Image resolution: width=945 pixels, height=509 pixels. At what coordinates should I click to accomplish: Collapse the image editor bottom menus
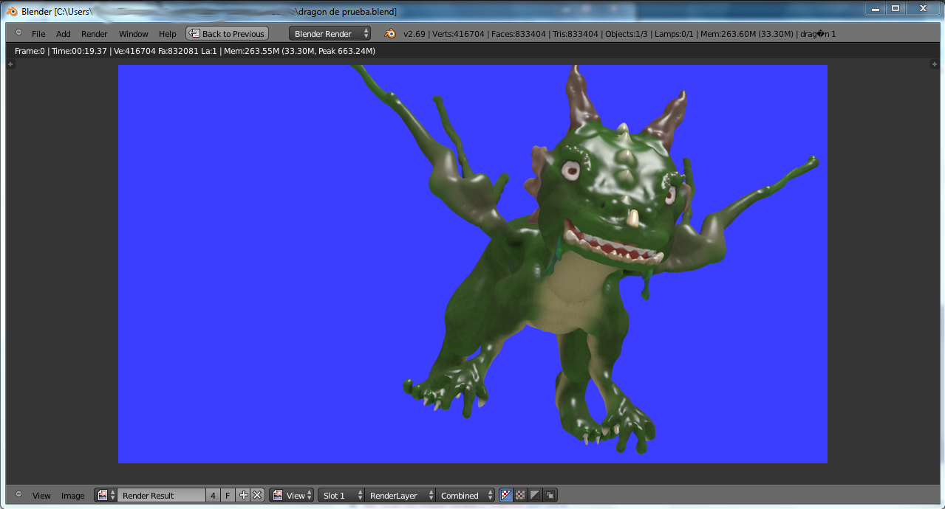(18, 495)
